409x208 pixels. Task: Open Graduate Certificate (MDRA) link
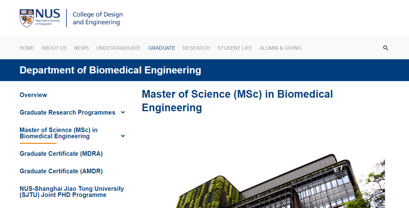(x=61, y=154)
